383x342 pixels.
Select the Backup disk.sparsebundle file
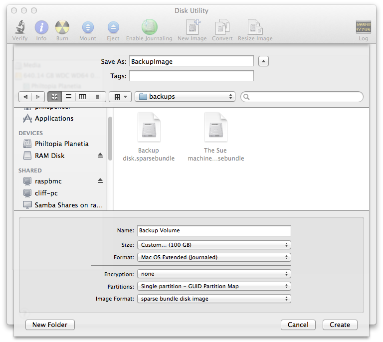[x=149, y=137]
